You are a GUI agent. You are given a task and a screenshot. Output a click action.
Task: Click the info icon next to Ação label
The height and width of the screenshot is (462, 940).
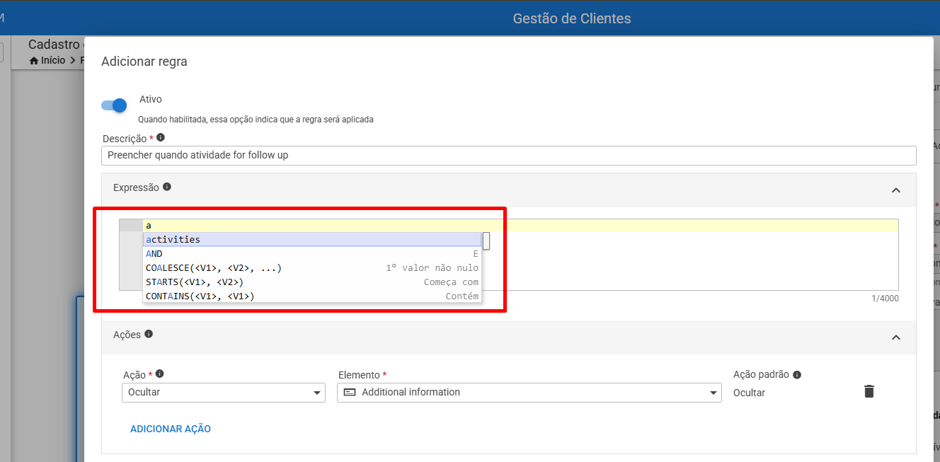(x=160, y=374)
